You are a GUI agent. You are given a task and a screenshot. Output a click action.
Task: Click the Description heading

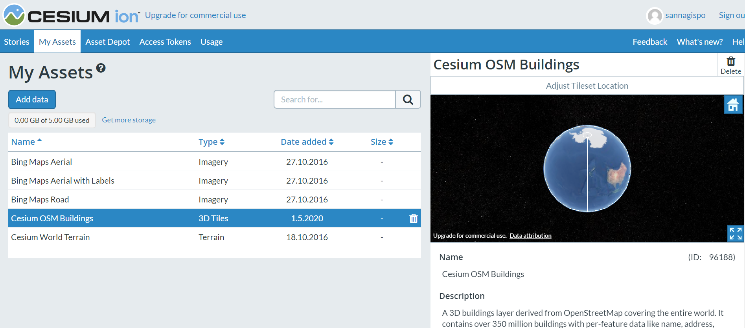coord(462,296)
